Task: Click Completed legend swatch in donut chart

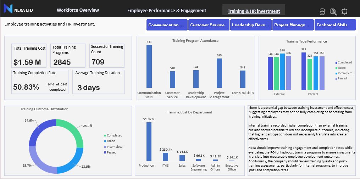Action: point(105,136)
